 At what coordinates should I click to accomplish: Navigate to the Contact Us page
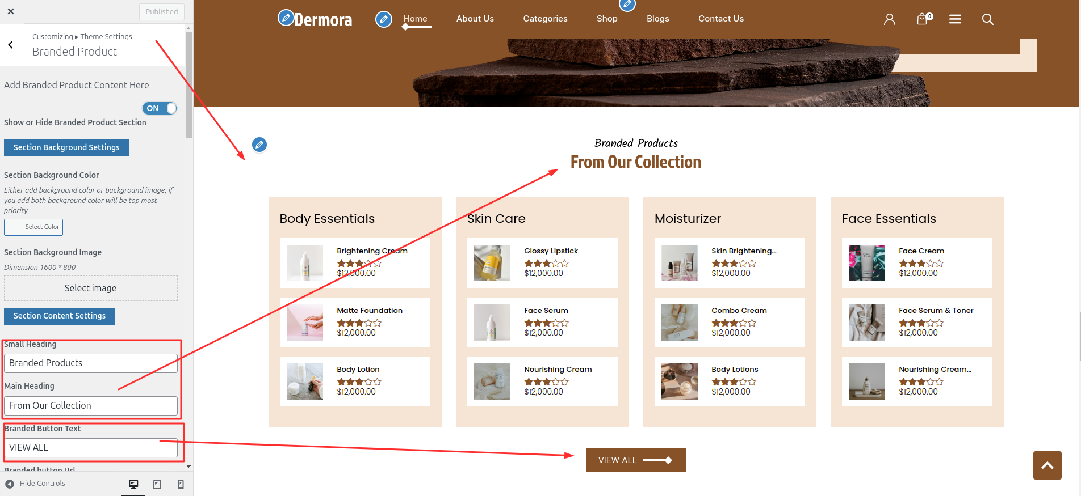pos(720,19)
